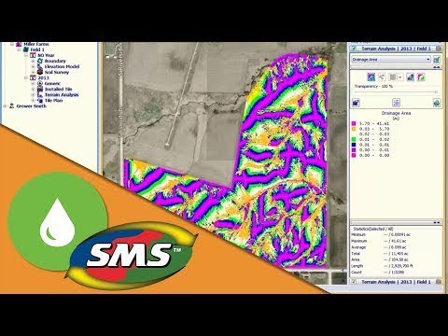Screen dimensions: 448x336
Task: Click magenta swatch for 0.00 - 0.00 range
Action: pos(354,155)
